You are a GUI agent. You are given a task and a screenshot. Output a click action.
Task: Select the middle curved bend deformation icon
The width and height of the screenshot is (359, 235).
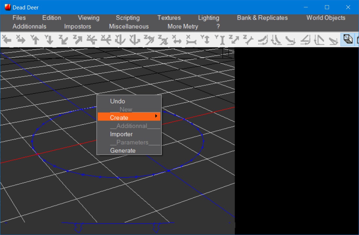[276, 40]
